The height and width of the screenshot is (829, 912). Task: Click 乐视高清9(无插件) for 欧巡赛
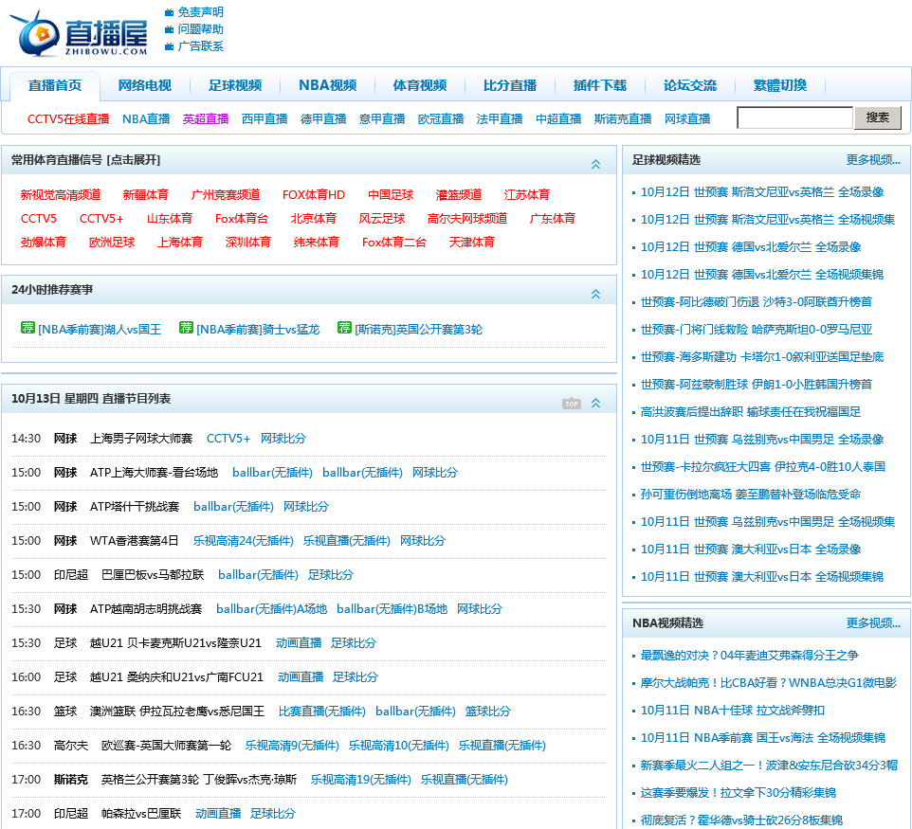(x=292, y=746)
